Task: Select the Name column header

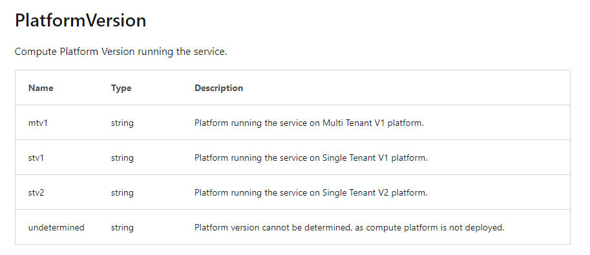Action: click(41, 88)
